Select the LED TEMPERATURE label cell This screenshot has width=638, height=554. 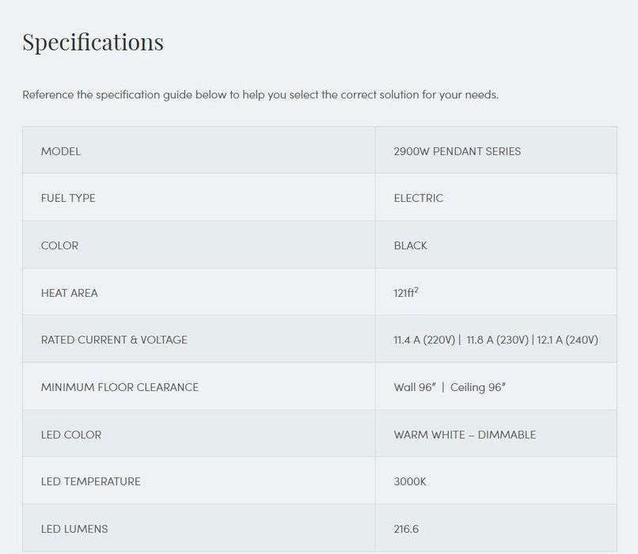coord(90,481)
